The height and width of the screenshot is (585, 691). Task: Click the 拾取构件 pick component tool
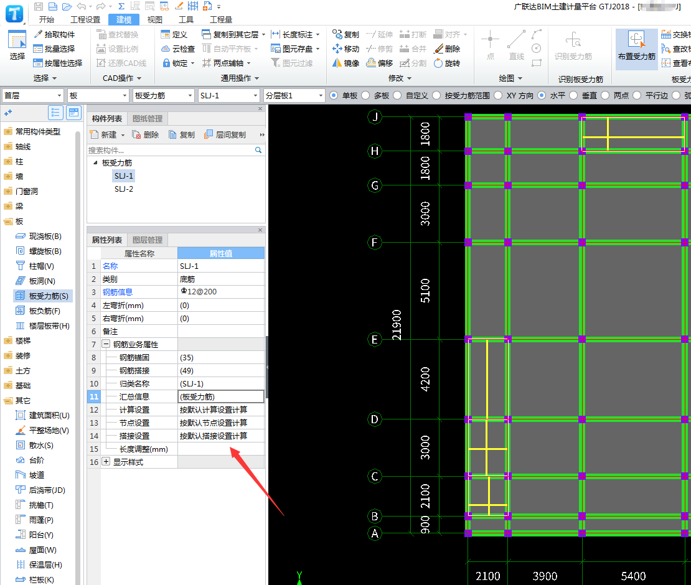(55, 34)
